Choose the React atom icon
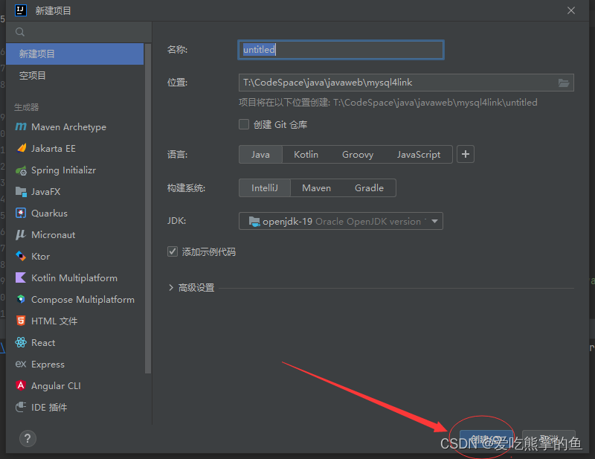Screen dimensions: 595x459 [21, 342]
